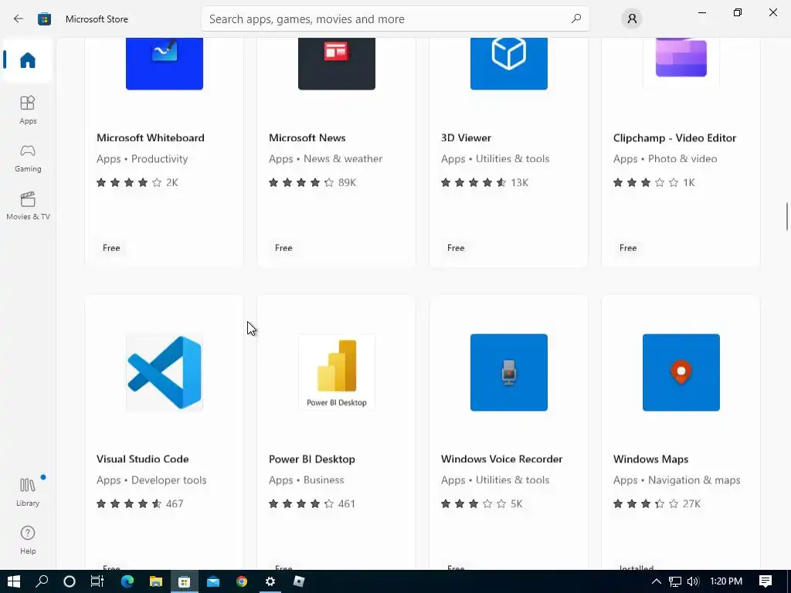The height and width of the screenshot is (593, 791).
Task: Open the Power BI Desktop icon
Action: pyautogui.click(x=337, y=372)
